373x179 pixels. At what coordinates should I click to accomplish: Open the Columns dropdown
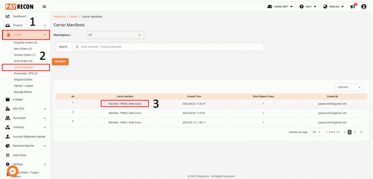(349, 87)
